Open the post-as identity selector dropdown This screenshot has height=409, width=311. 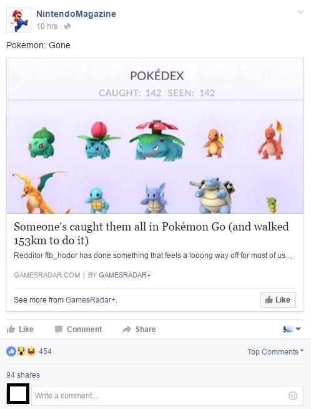point(292,329)
